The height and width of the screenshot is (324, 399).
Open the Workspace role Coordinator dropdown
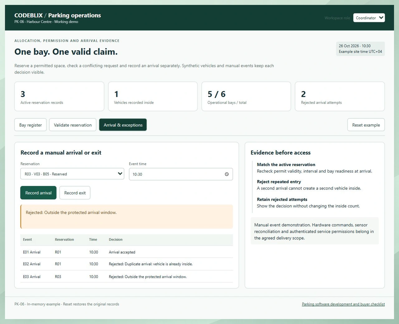(369, 18)
